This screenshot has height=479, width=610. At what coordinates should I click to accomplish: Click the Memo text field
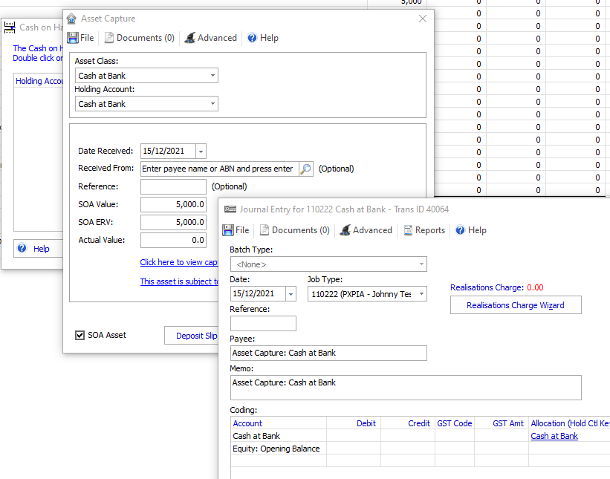(x=406, y=388)
